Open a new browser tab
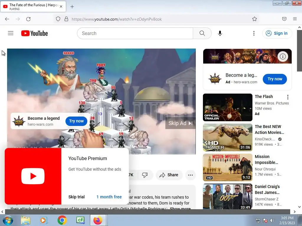 coord(72,7)
